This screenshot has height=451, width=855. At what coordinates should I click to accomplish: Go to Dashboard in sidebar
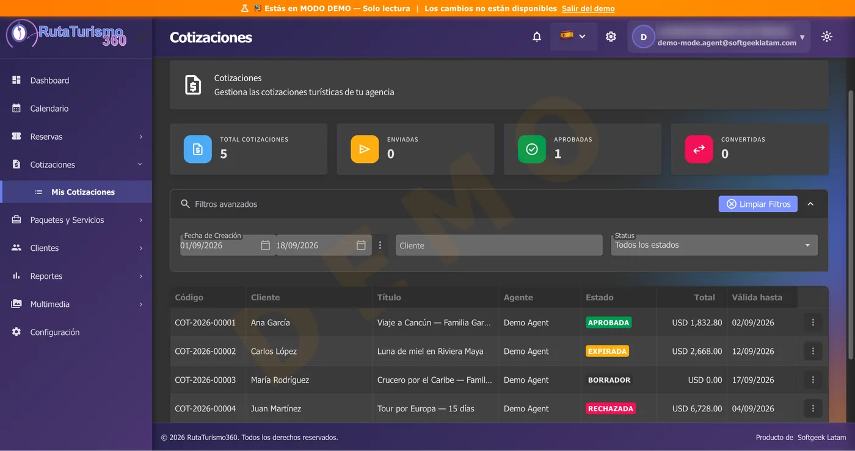(76, 81)
